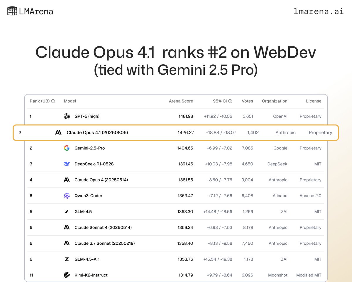Click the rank 11 cell
The width and height of the screenshot is (352, 282).
pyautogui.click(x=31, y=275)
